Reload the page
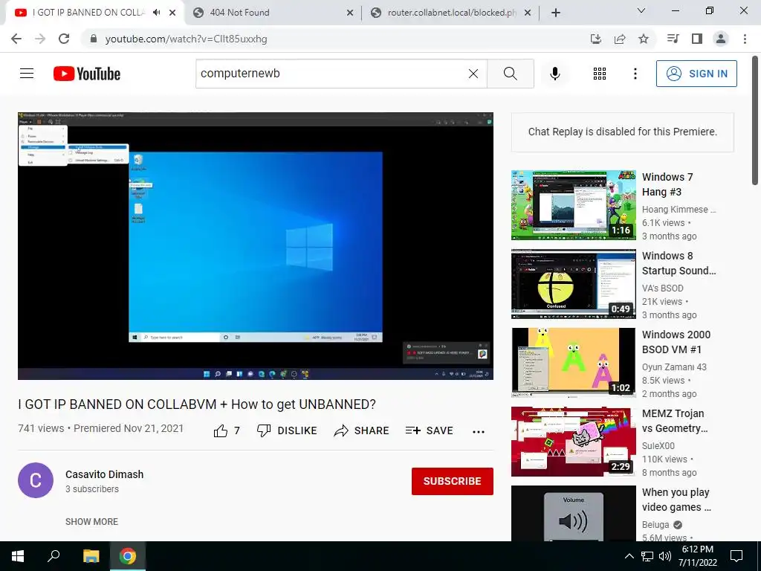The height and width of the screenshot is (571, 761). coord(64,39)
